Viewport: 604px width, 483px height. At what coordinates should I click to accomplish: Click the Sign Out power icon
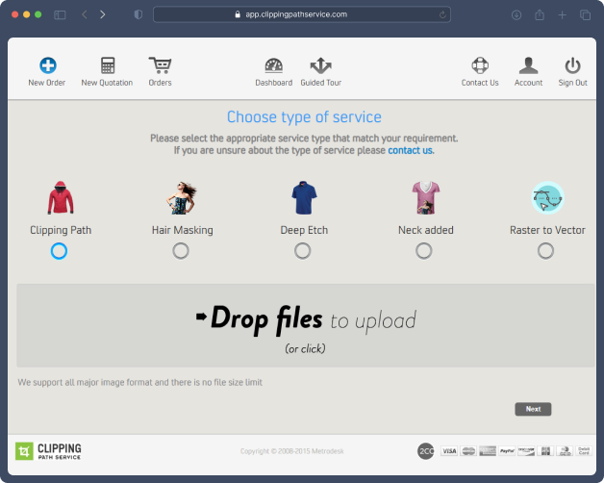(573, 66)
